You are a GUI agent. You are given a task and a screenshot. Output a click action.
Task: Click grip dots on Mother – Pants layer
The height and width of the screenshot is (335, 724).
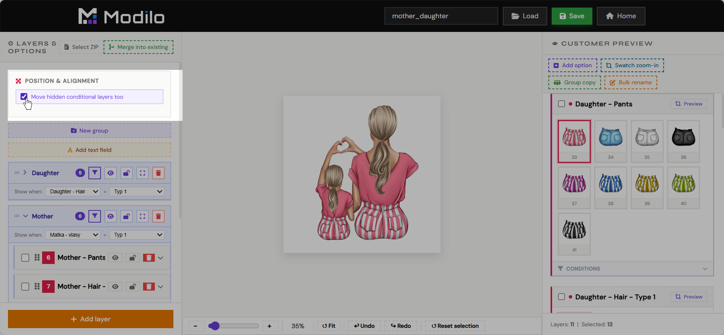[x=37, y=258]
